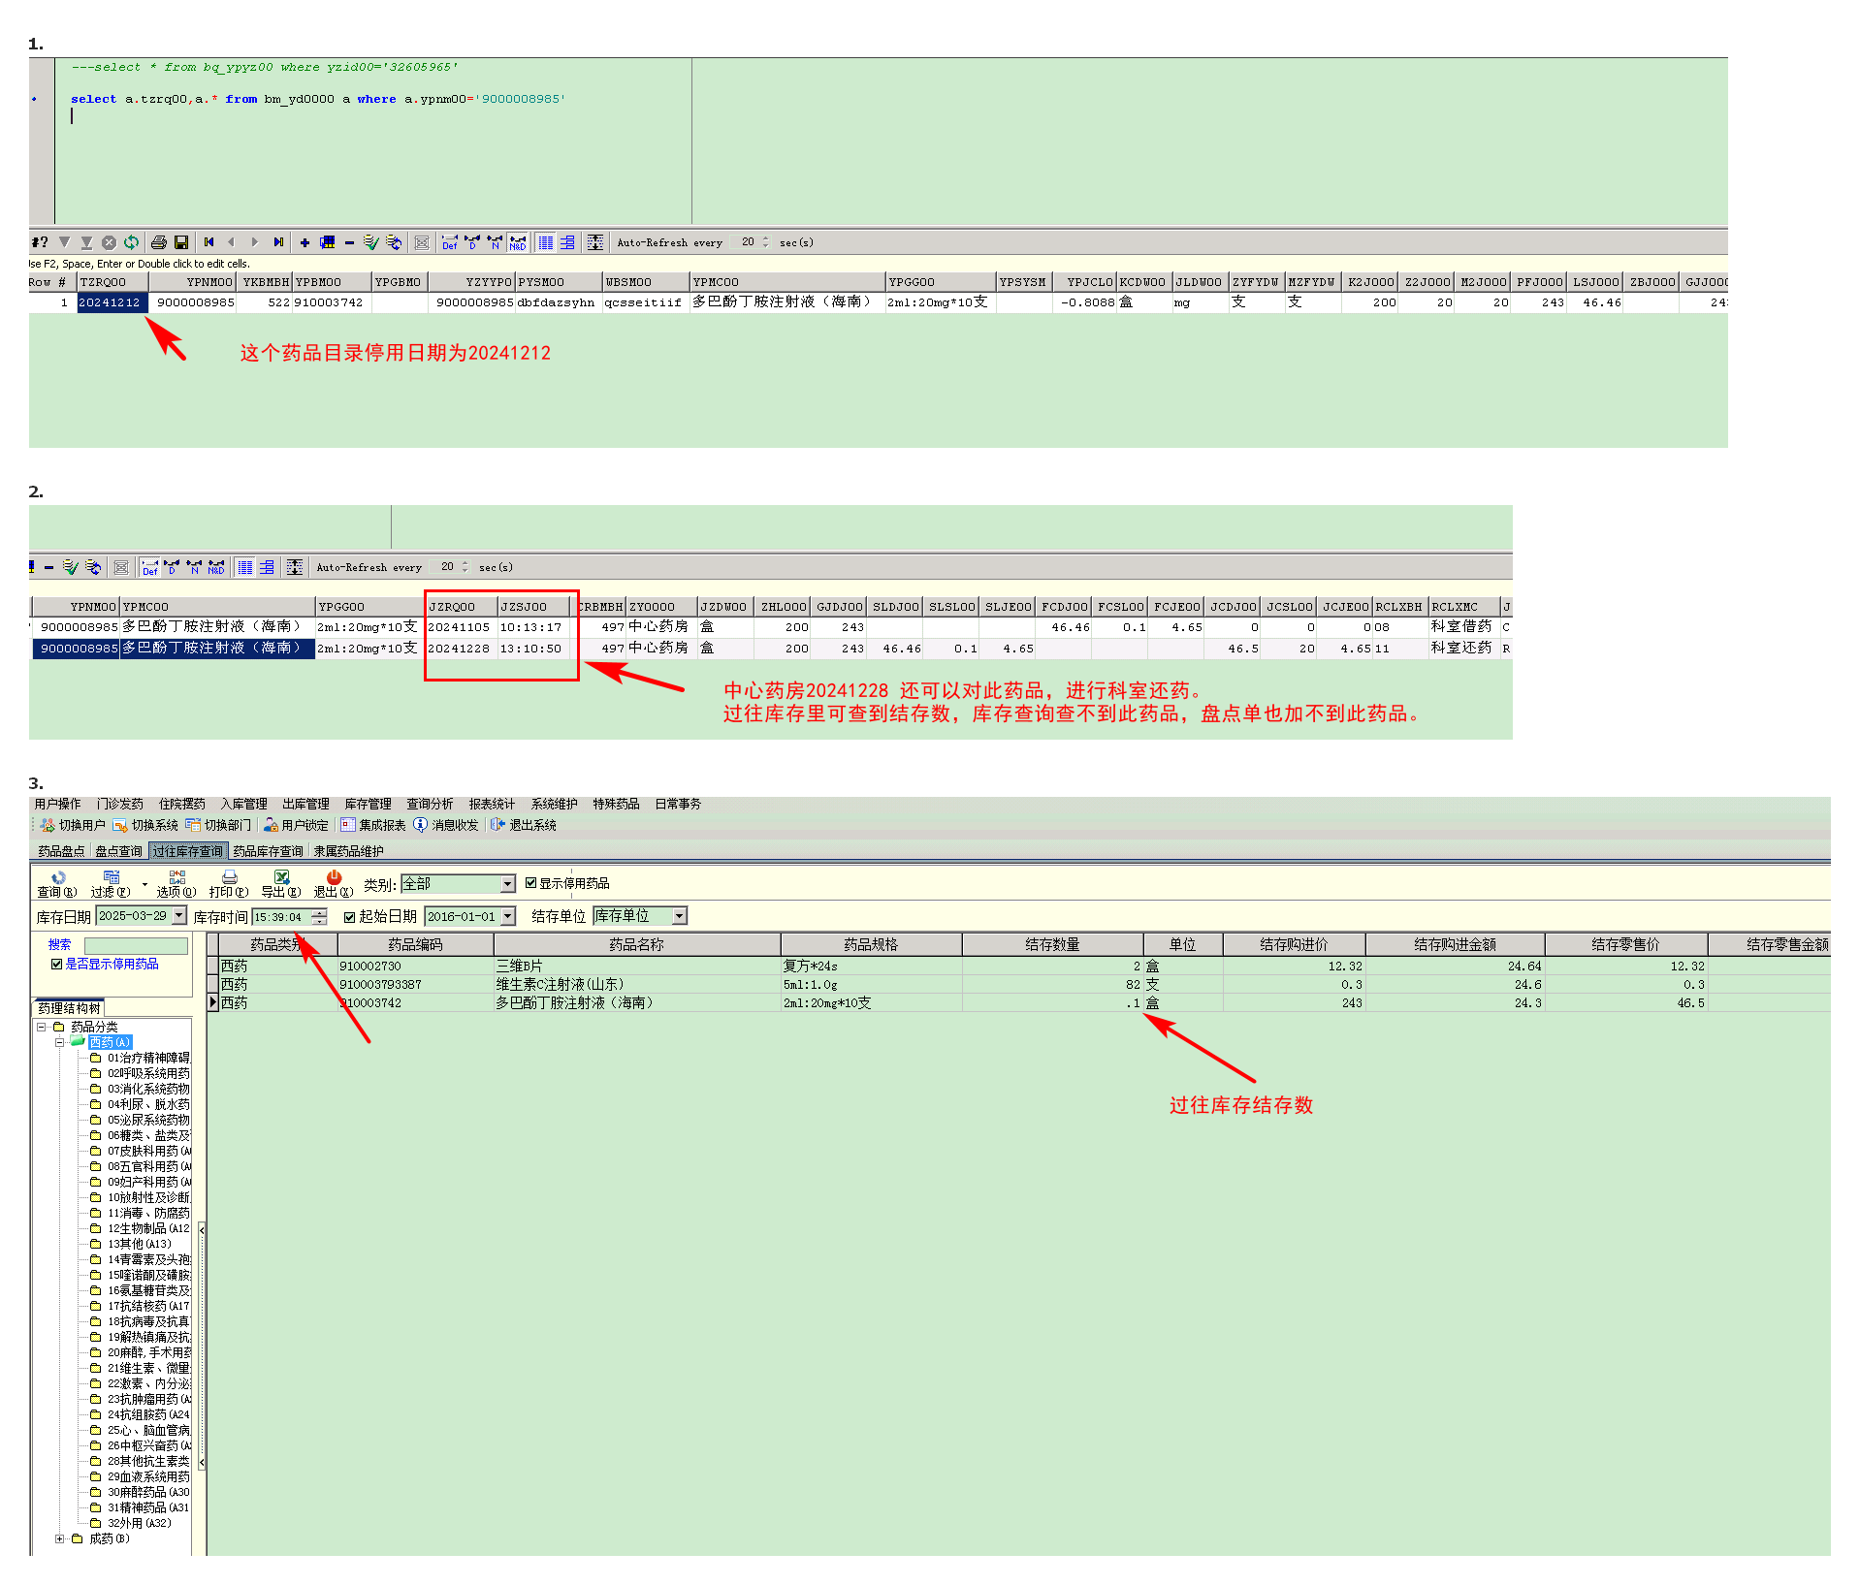
Task: Click the 库存时间 time spinner arrows
Action: (x=319, y=916)
